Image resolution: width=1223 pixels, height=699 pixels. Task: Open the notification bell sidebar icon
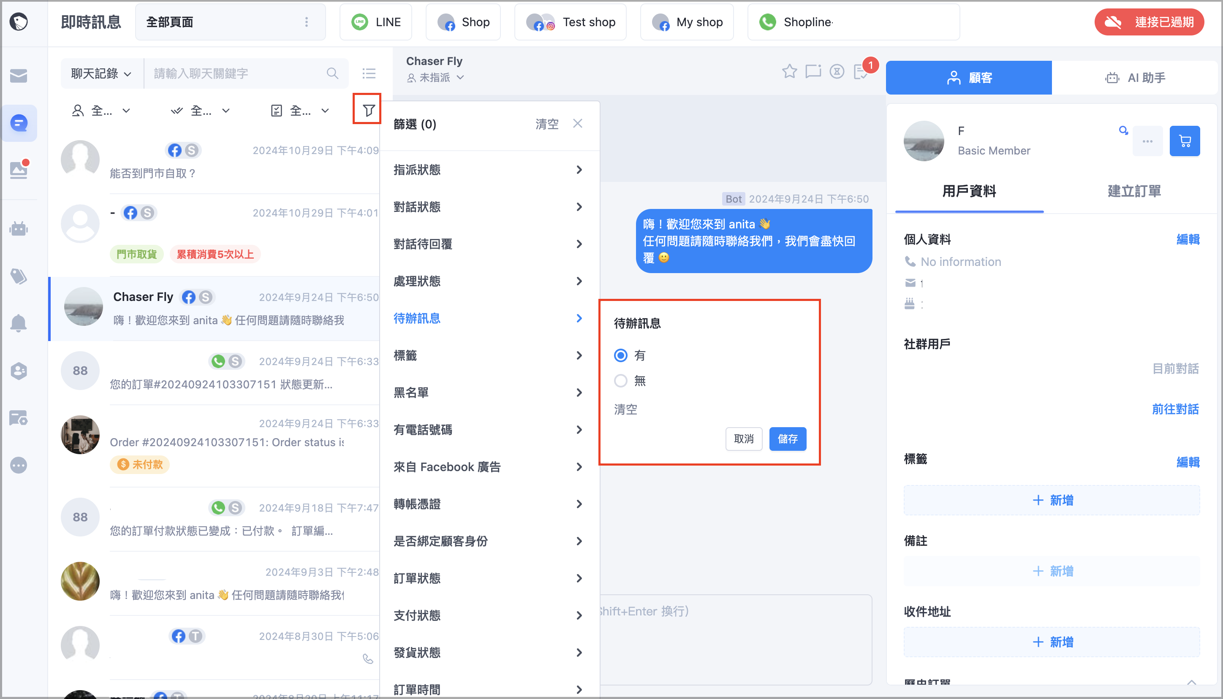(x=19, y=323)
